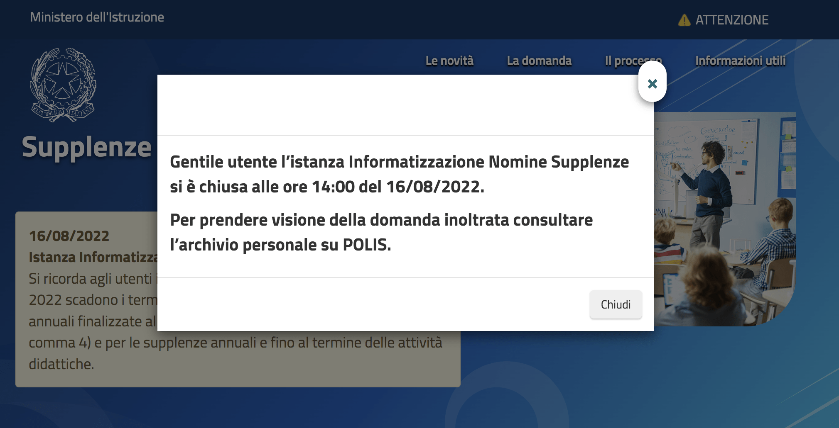Screen dimensions: 839x428
Task: Click the 16/08/2022 date in news card
Action: point(69,236)
